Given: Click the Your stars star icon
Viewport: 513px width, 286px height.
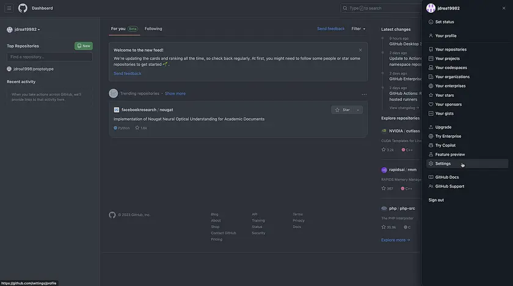Looking at the screenshot, I should pos(431,95).
